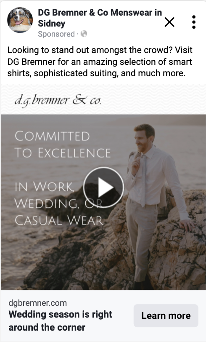Click the rocky shoreline in the video
The height and width of the screenshot is (342, 206).
(x=87, y=262)
